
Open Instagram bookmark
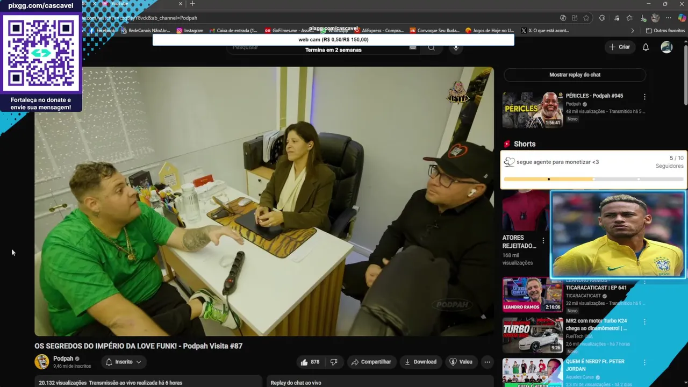pyautogui.click(x=190, y=31)
